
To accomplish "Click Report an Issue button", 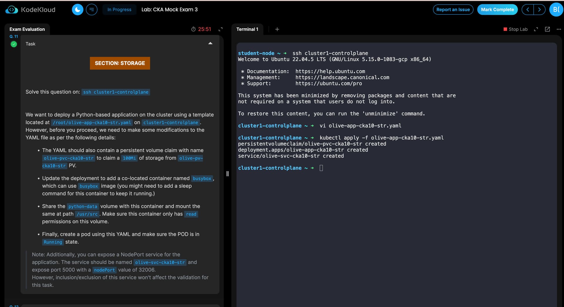I will (x=453, y=10).
